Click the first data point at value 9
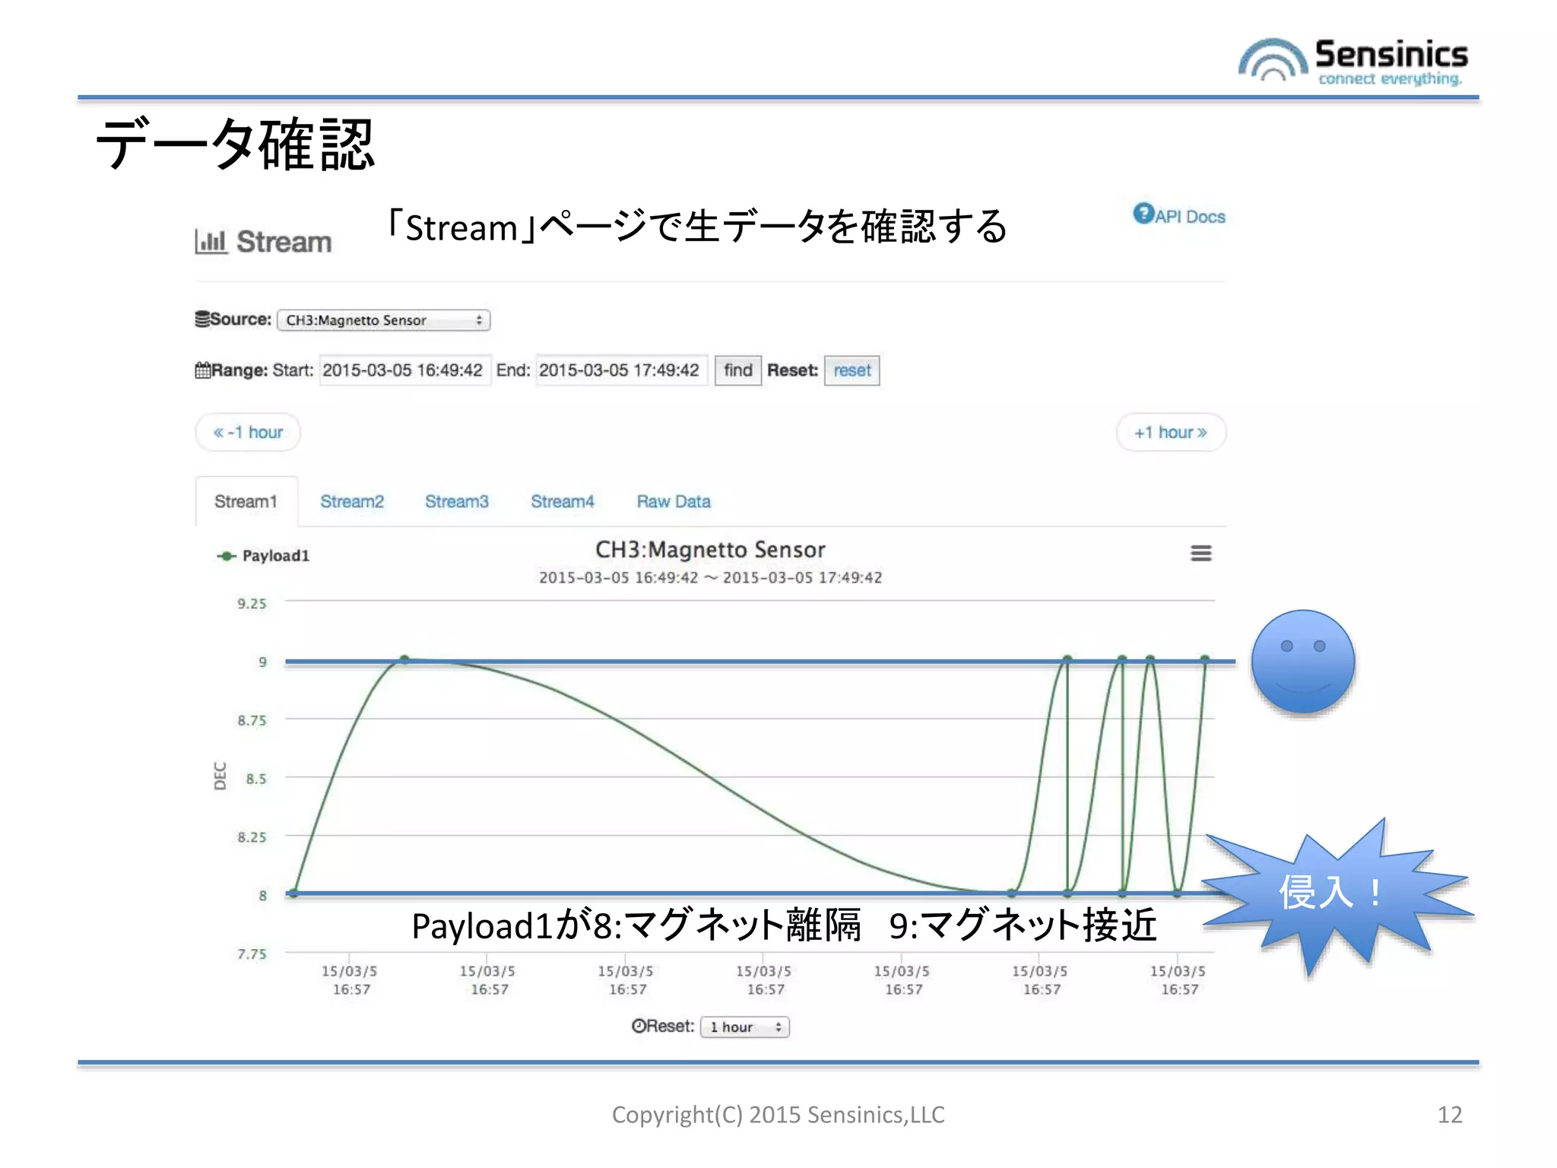 click(404, 659)
